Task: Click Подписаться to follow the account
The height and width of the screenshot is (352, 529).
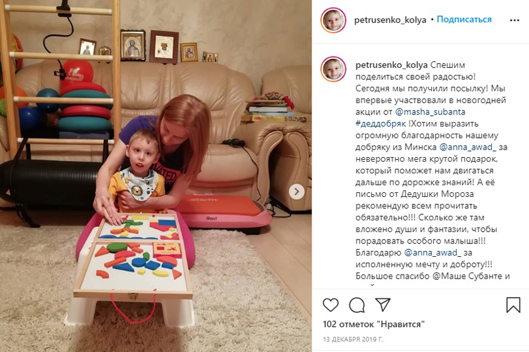Action: tap(464, 20)
